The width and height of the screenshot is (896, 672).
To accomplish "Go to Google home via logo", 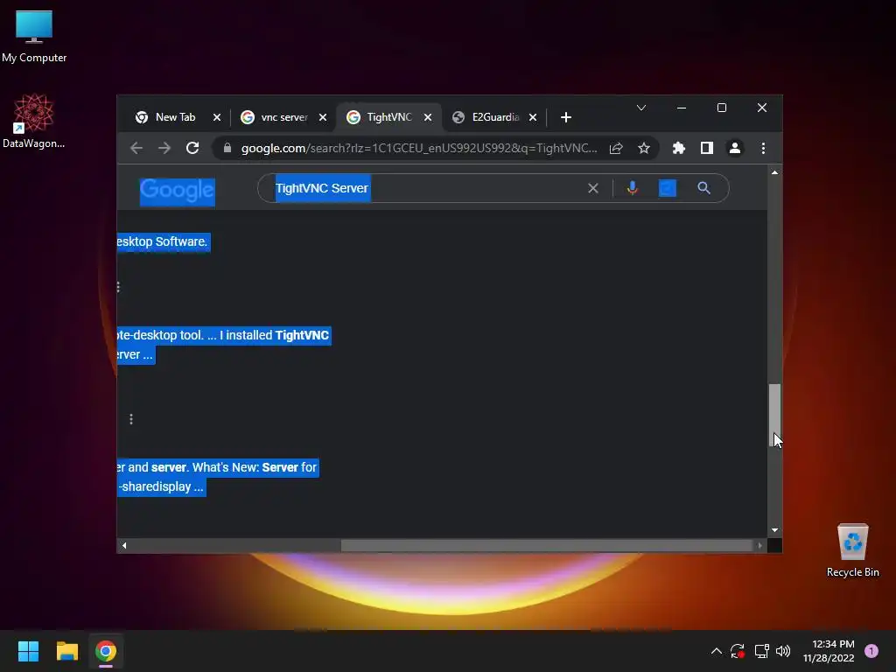I will click(x=177, y=191).
